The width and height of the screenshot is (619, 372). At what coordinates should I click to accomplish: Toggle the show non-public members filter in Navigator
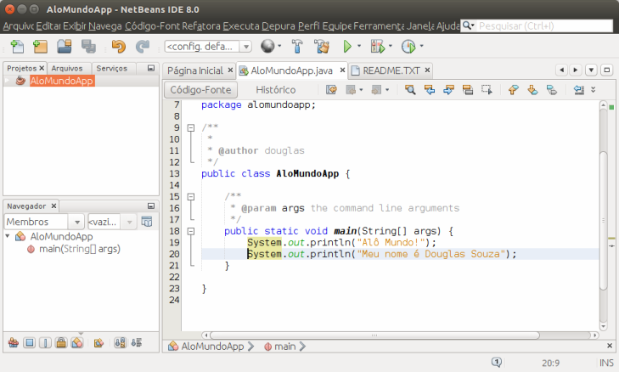61,343
